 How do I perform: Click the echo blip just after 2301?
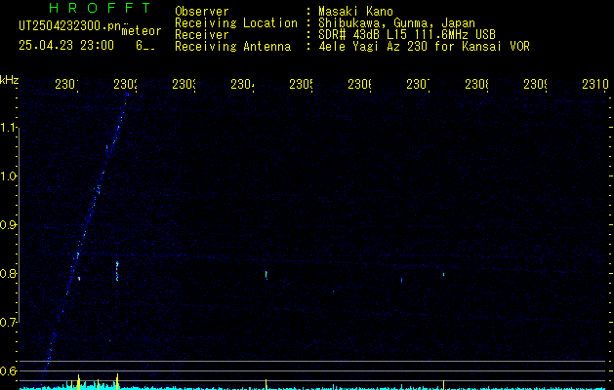(79, 279)
